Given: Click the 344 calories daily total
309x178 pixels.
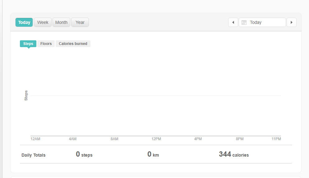Looking at the screenshot, I should tap(233, 154).
